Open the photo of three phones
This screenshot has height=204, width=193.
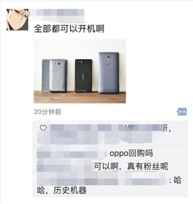click(x=80, y=71)
